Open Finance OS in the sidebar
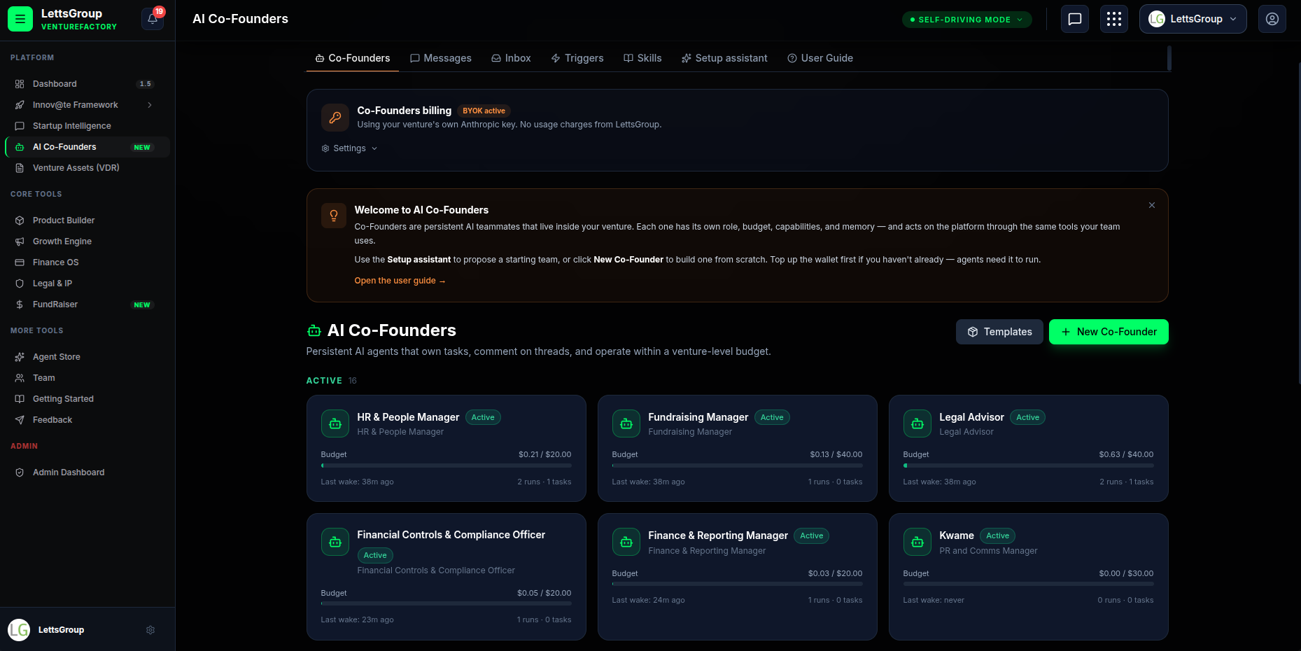The image size is (1301, 651). tap(87, 262)
